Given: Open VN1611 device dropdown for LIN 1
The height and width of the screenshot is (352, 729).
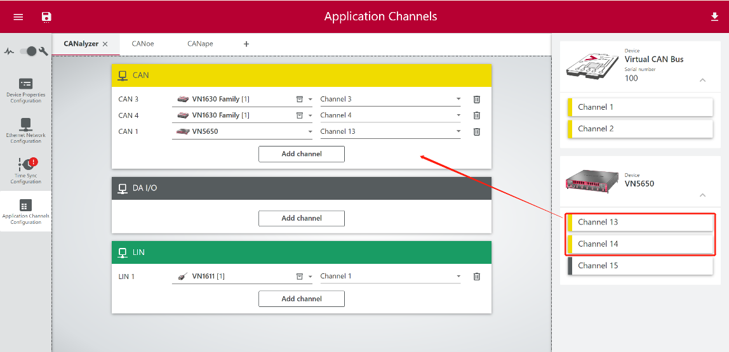Looking at the screenshot, I should [x=311, y=277].
